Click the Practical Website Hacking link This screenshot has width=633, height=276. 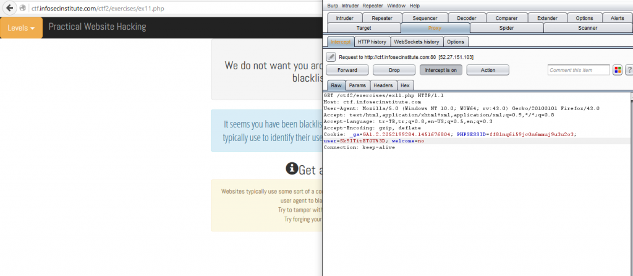coord(97,27)
